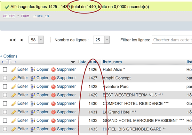
Task: Click red delete icon for row 1433
Action: coord(53,129)
